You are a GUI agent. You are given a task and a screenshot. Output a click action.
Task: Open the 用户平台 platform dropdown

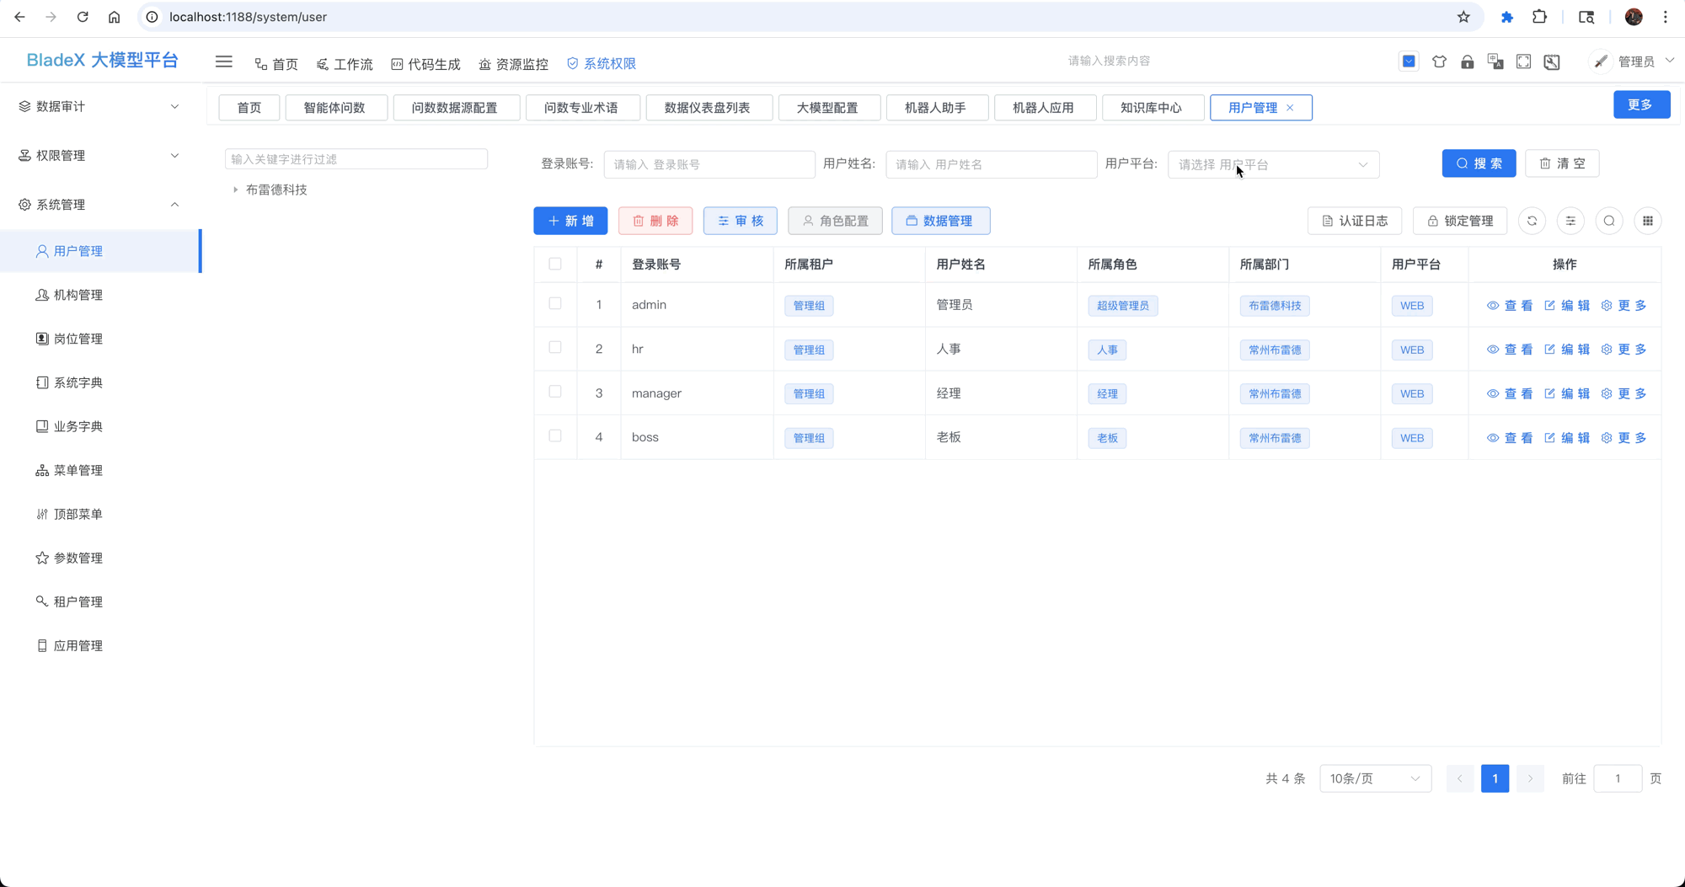pos(1272,164)
